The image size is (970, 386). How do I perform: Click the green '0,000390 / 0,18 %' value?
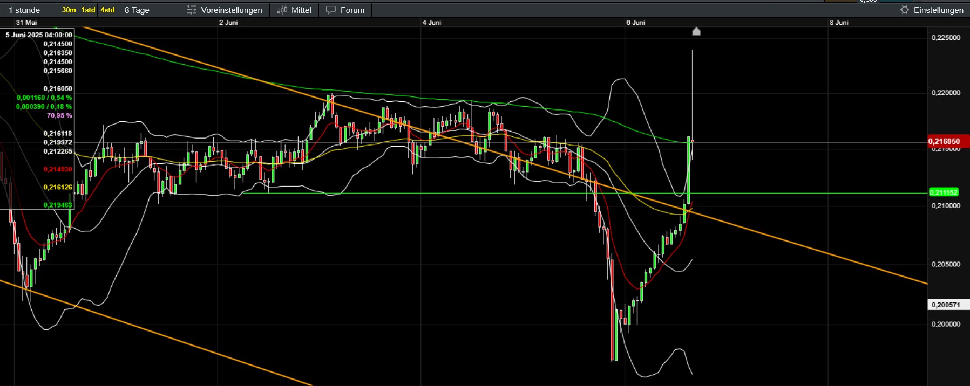(44, 107)
